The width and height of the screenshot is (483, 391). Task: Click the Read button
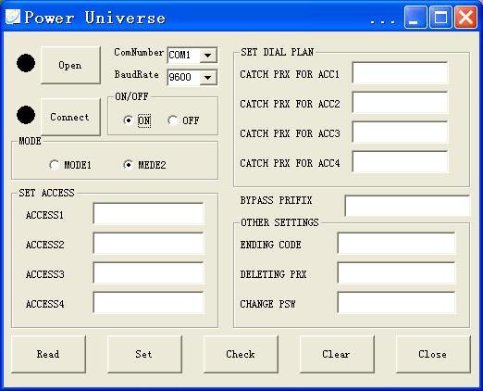pyautogui.click(x=48, y=354)
